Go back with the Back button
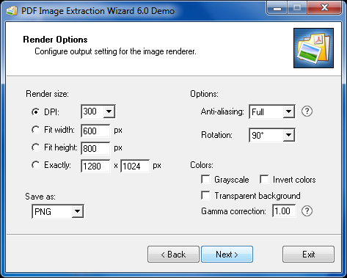 [x=173, y=255]
